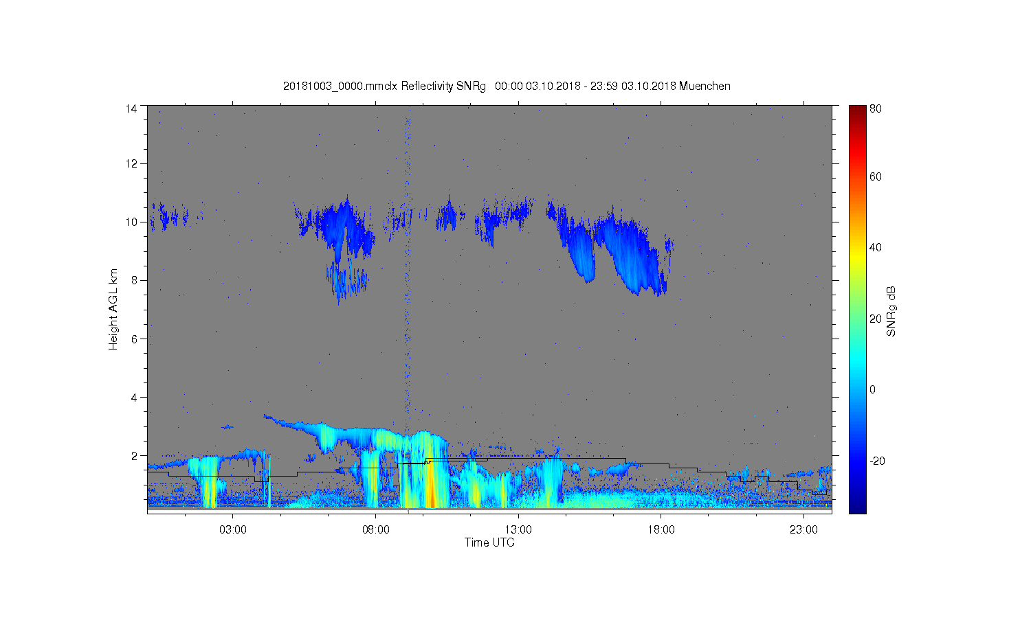Click the height tick label 8

pos(134,280)
